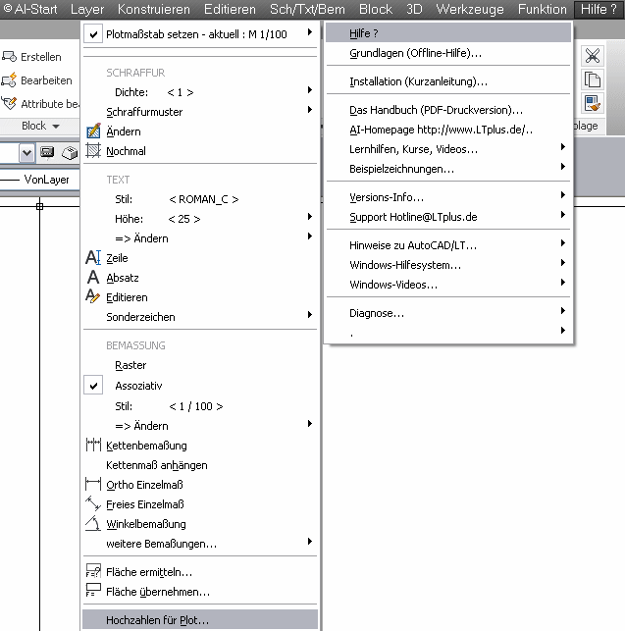
Task: Click the copy icon in ribbon
Action: coord(593,79)
